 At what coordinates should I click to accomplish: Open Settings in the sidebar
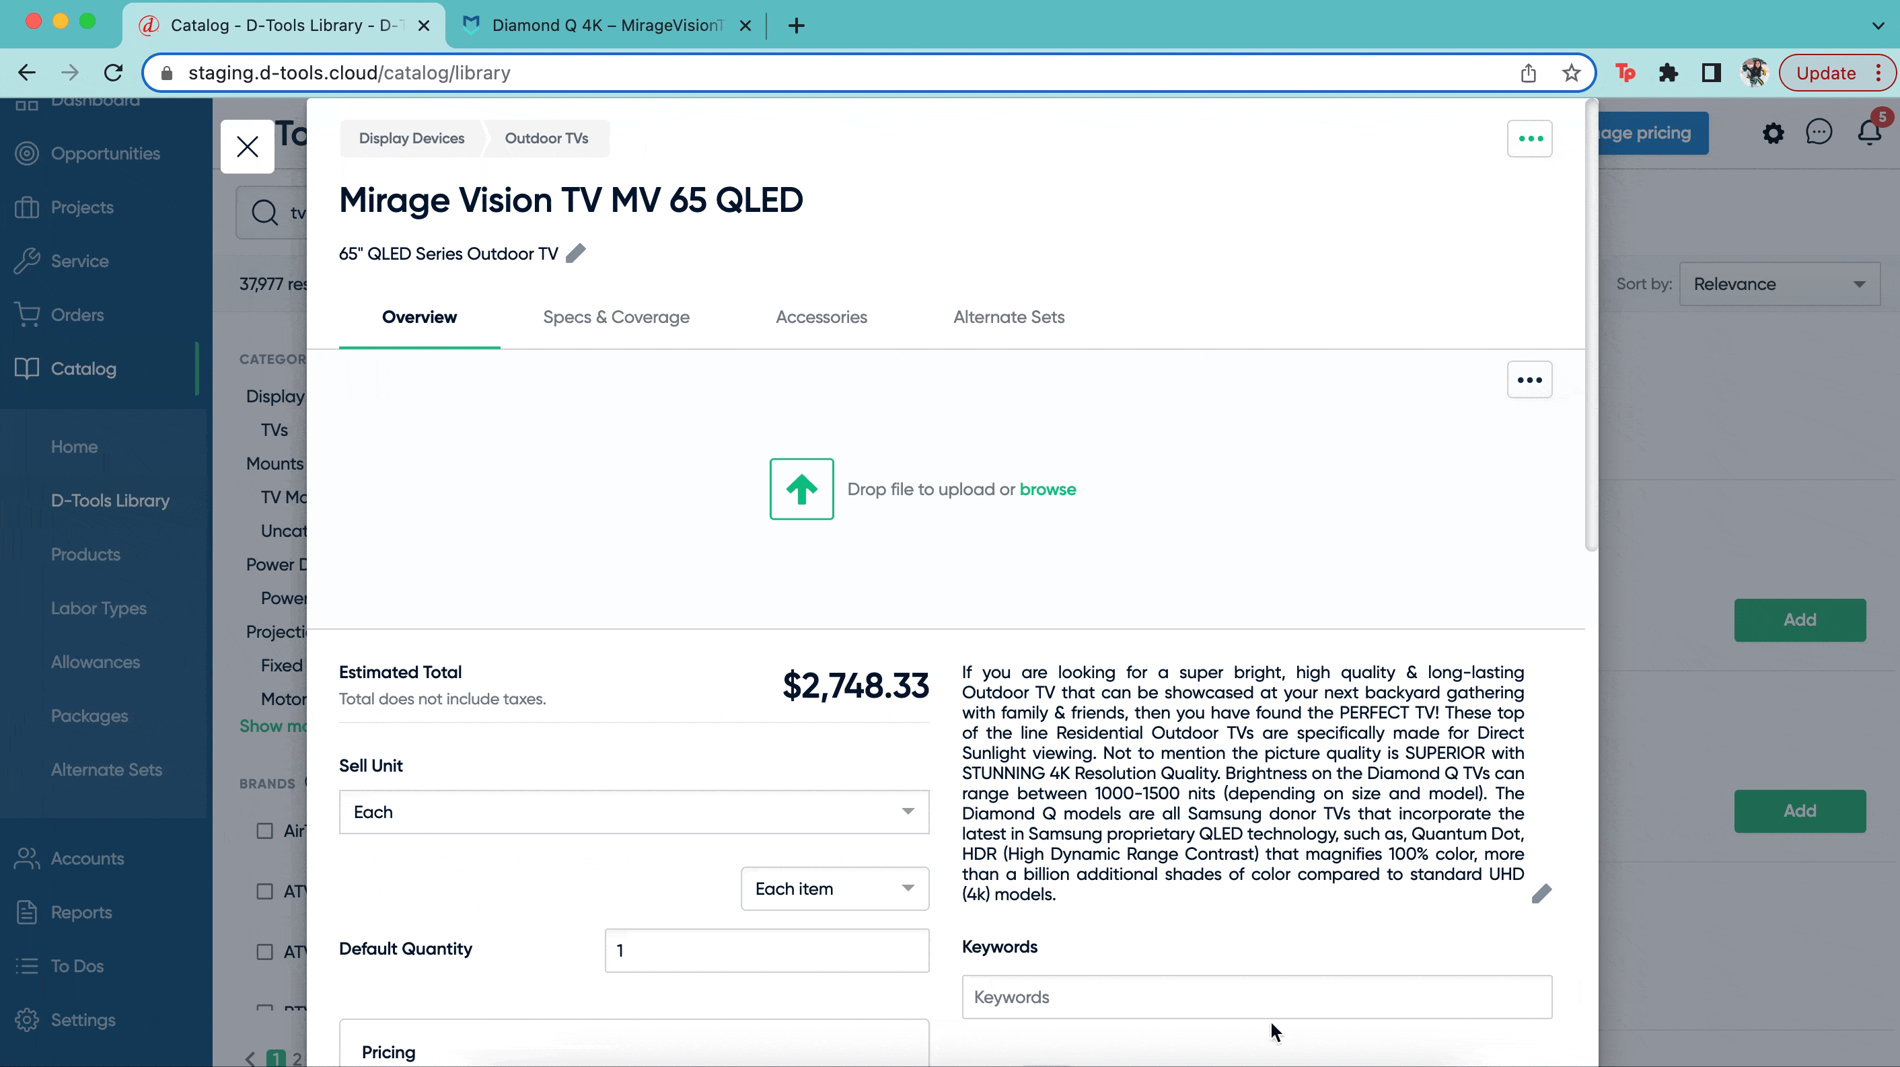point(83,1020)
